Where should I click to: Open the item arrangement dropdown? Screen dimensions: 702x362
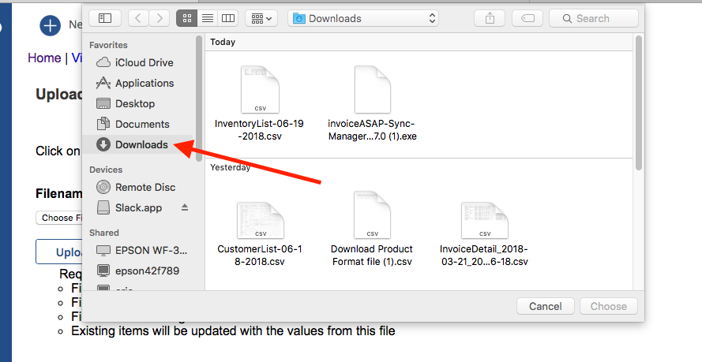261,18
